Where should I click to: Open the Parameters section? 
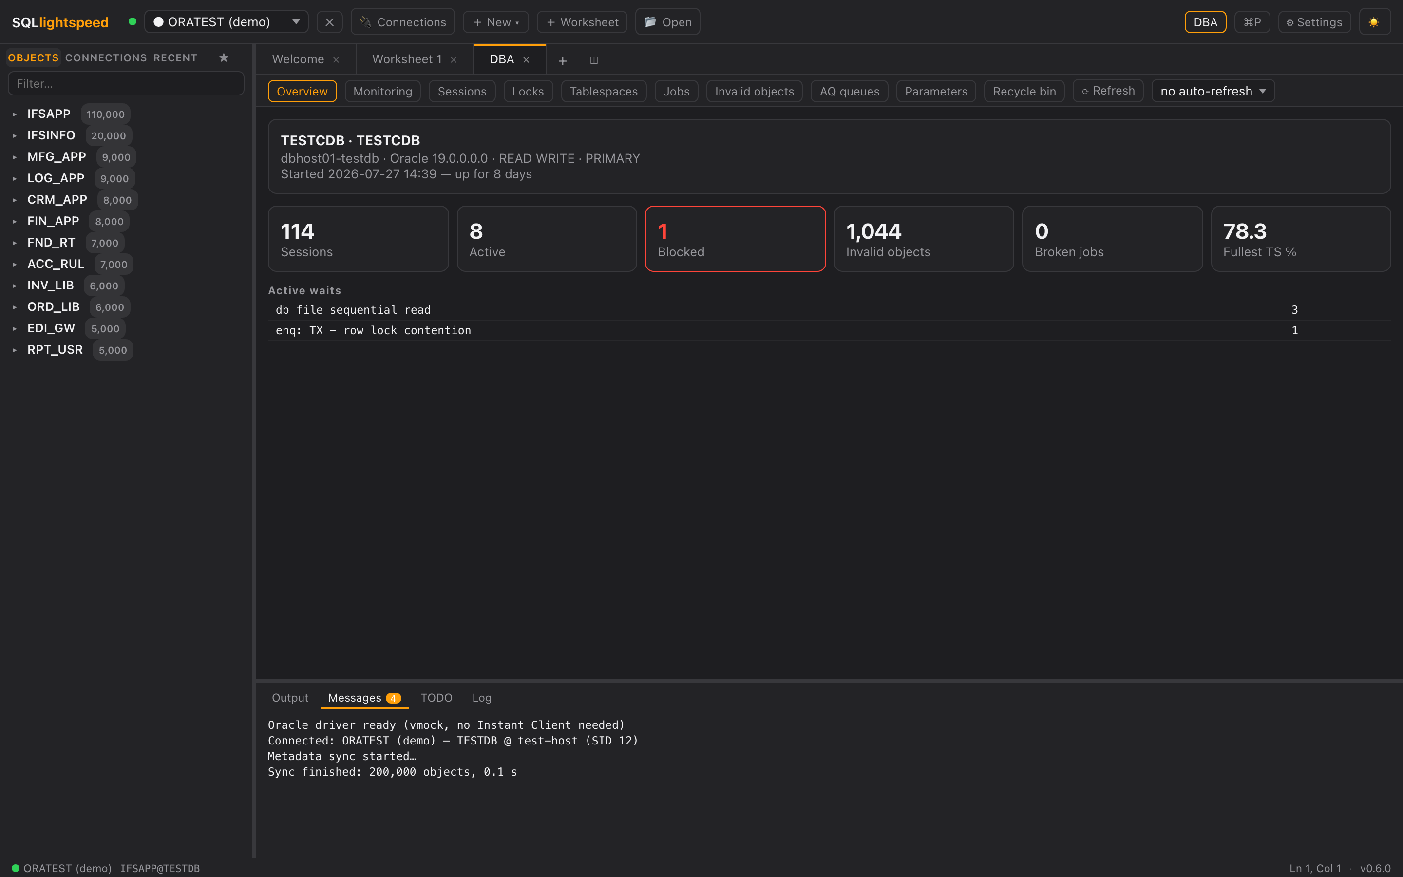[936, 92]
